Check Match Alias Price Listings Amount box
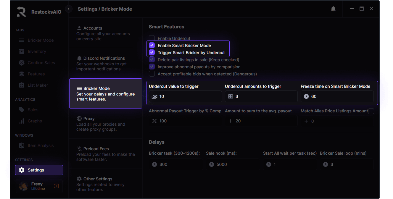The width and height of the screenshot is (393, 199). click(371, 111)
